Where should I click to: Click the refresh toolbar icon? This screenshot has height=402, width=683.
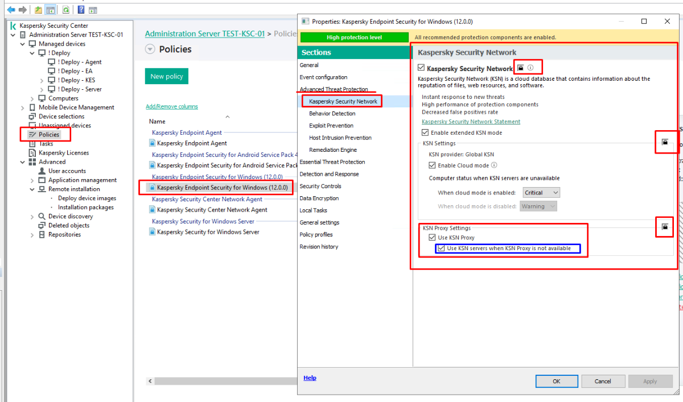tap(65, 10)
